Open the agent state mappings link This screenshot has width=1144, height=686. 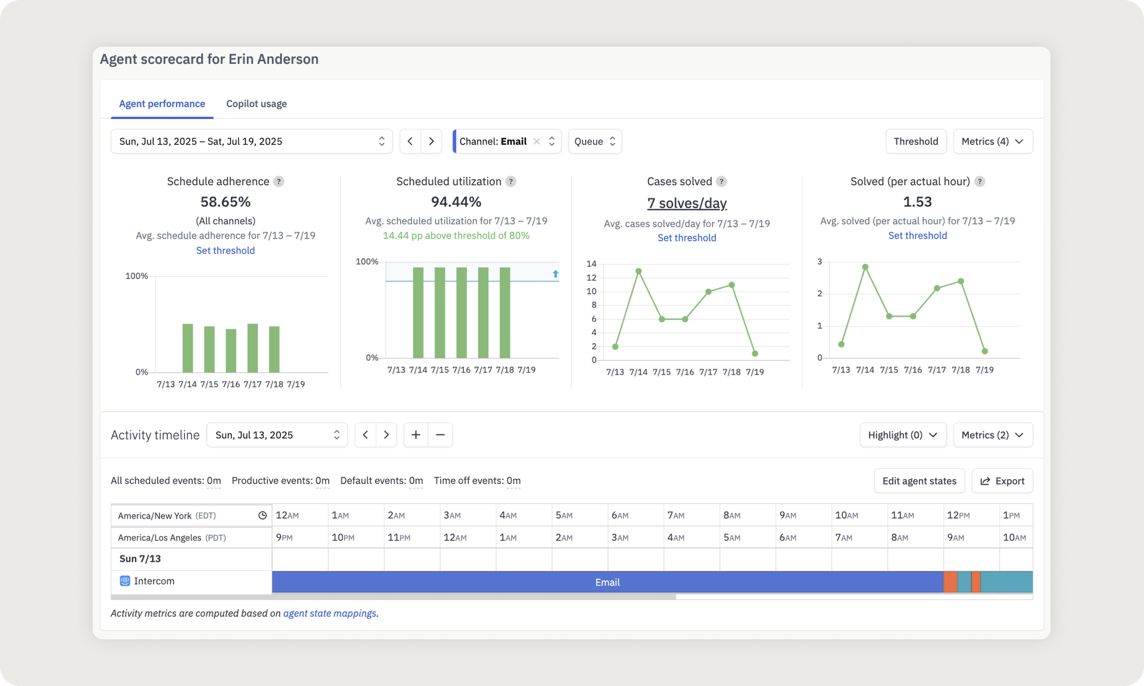(x=329, y=614)
